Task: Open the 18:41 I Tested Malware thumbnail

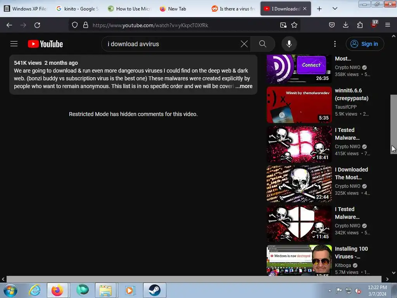Action: coord(299,144)
